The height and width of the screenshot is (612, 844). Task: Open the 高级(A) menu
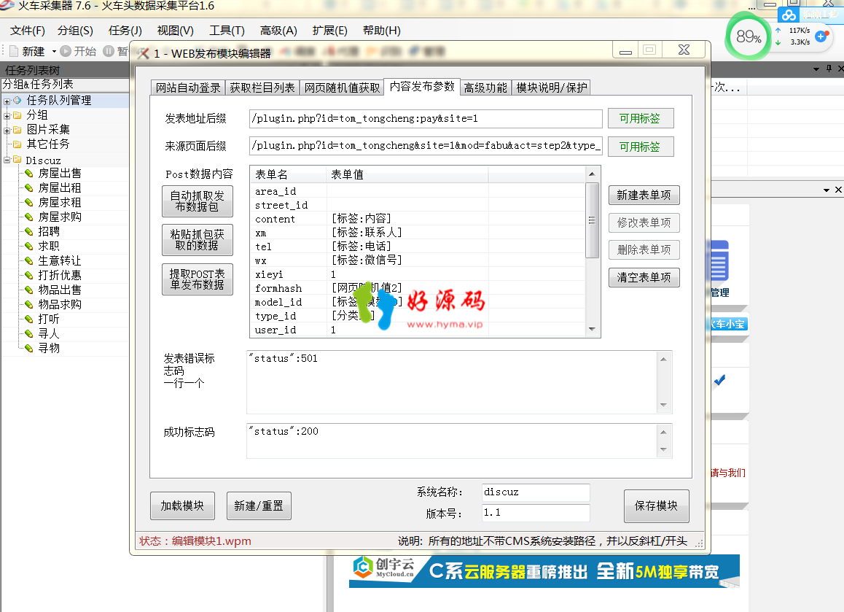coord(279,31)
